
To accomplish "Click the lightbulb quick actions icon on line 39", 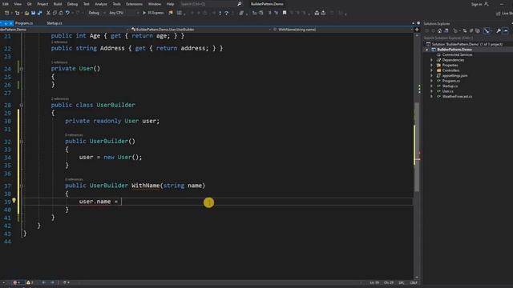I will (14, 201).
